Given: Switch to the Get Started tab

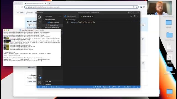Looking at the screenshot, I should [x=71, y=16].
